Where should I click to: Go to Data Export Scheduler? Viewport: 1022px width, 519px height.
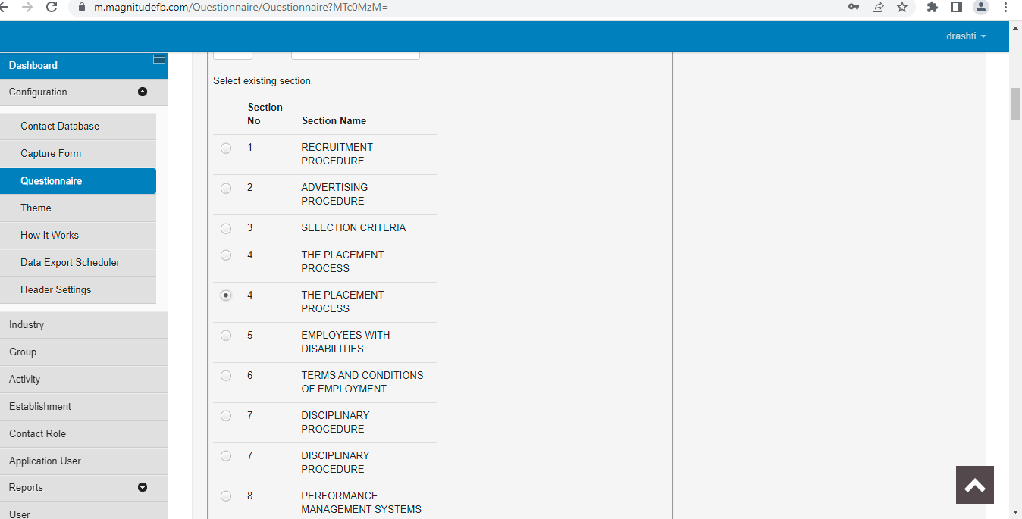70,263
